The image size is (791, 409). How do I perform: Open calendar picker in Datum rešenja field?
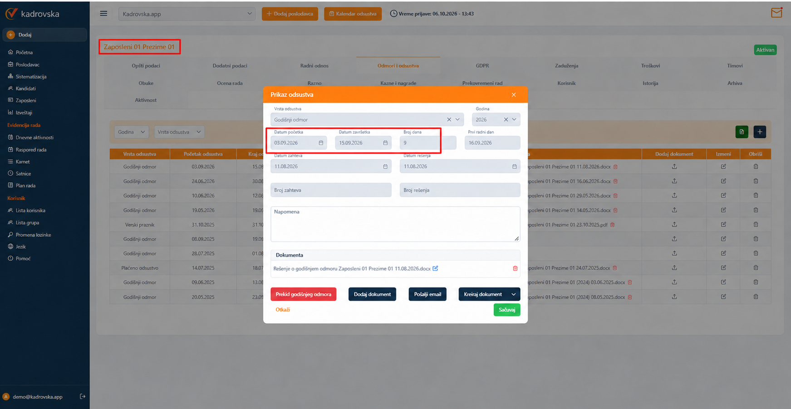click(514, 166)
